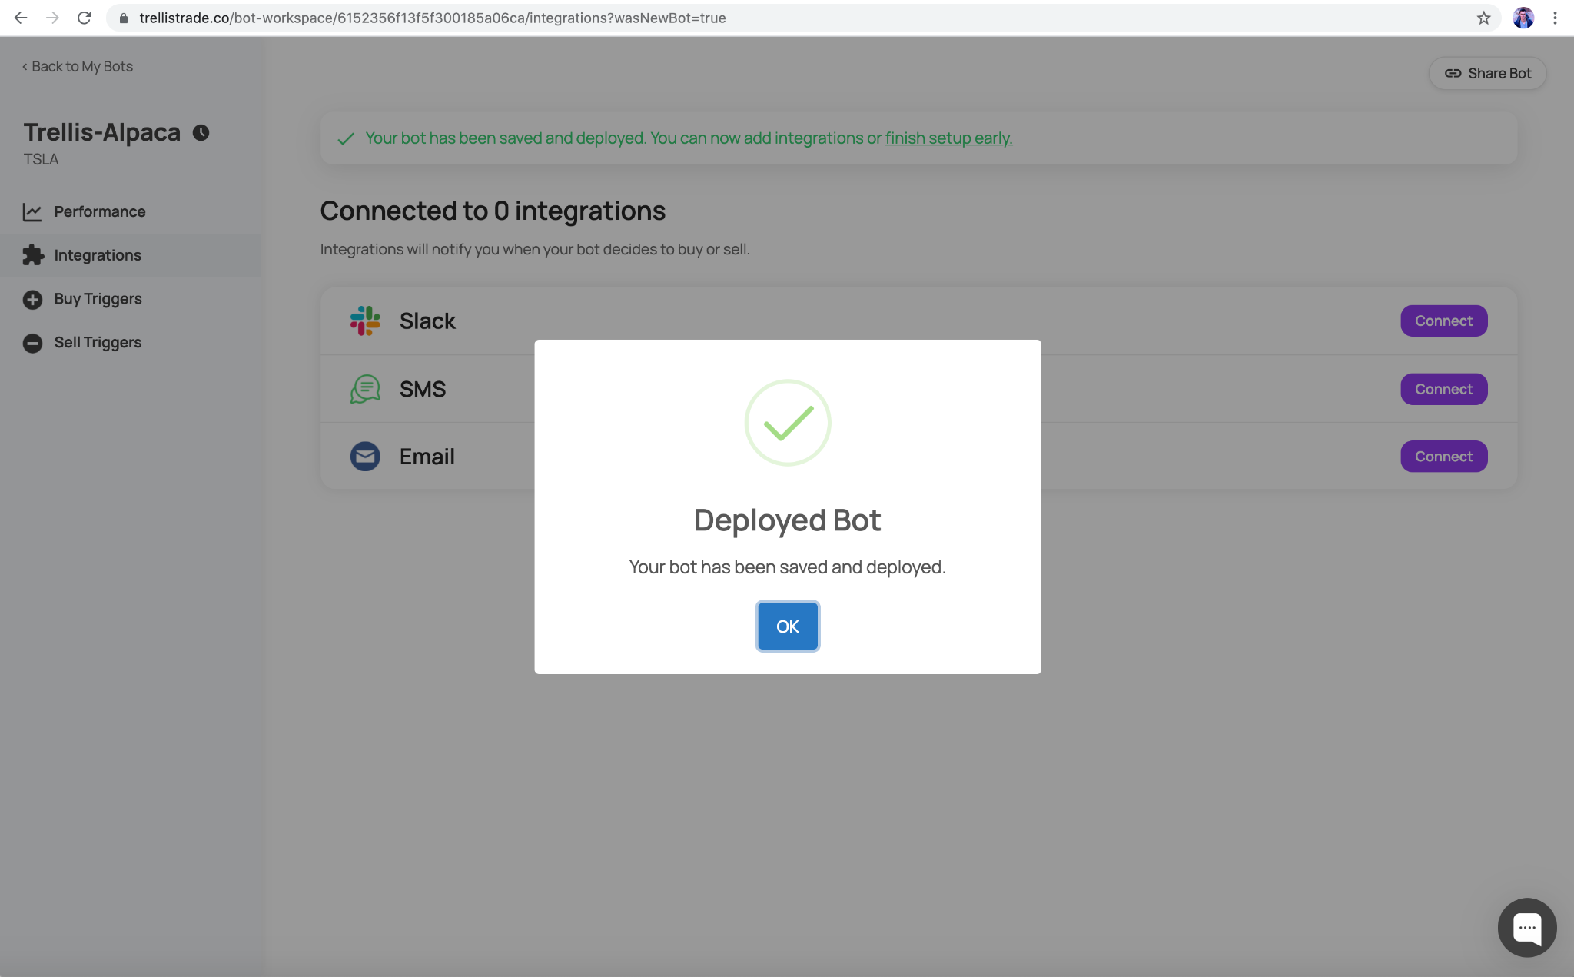This screenshot has height=977, width=1574.
Task: Connect the Slack integration
Action: (x=1443, y=321)
